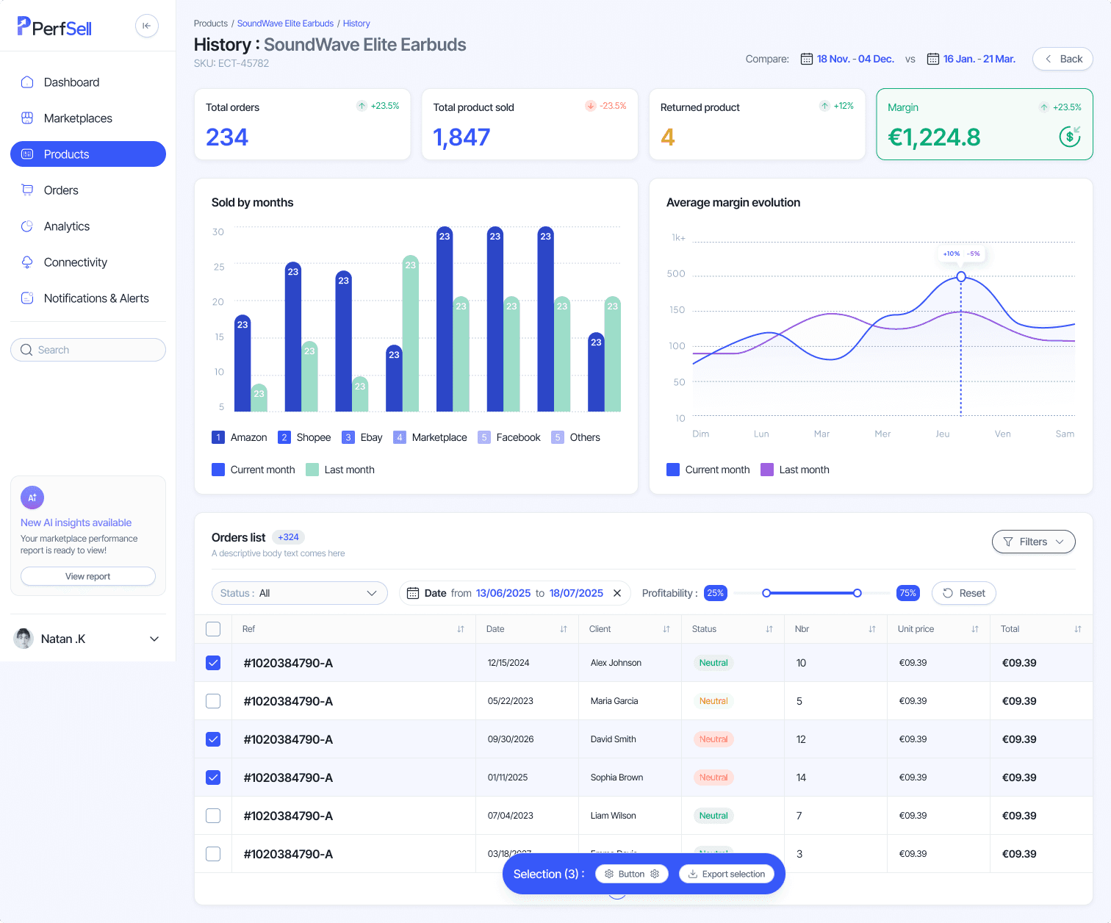Clear the date range with the X icon
1111x923 pixels.
(x=617, y=593)
